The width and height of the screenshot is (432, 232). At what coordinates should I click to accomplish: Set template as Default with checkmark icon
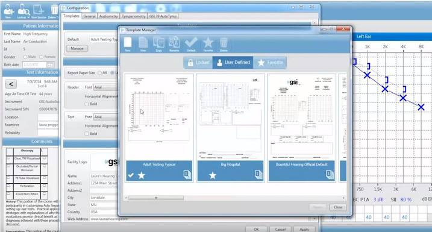click(x=191, y=45)
